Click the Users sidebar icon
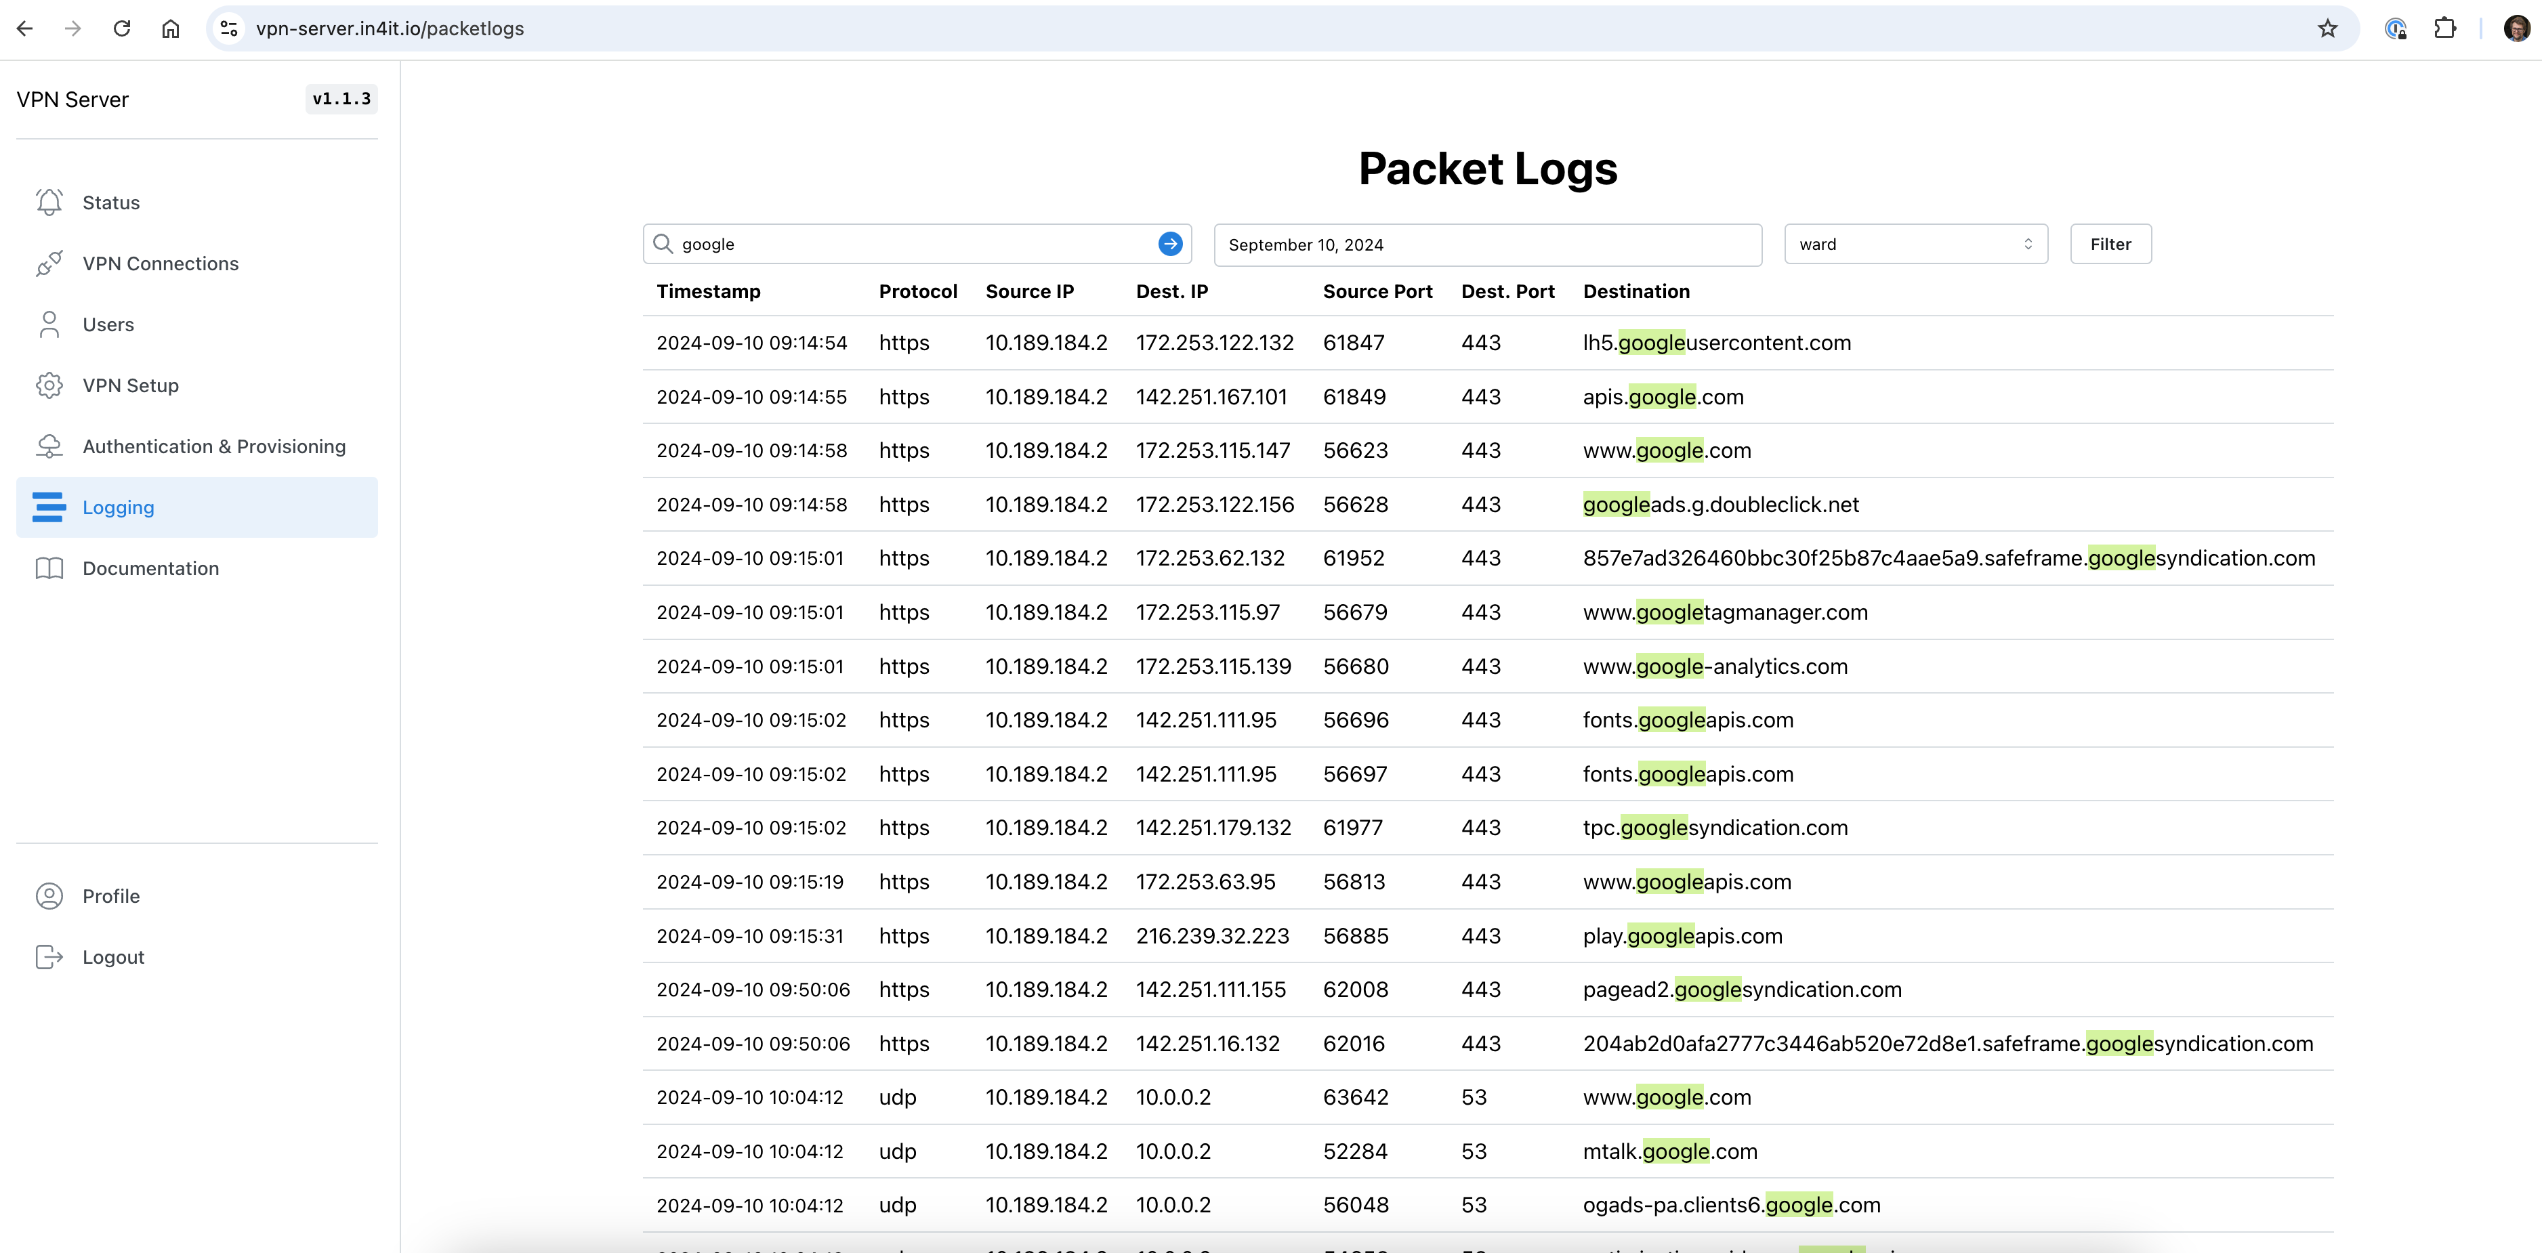Viewport: 2542px width, 1253px height. [x=49, y=324]
